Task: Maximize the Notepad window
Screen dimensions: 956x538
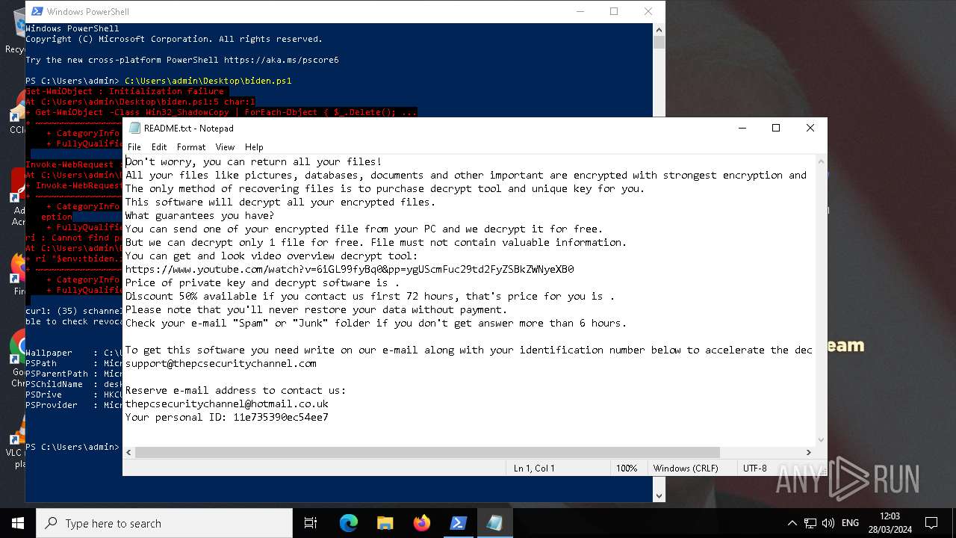Action: [x=776, y=128]
